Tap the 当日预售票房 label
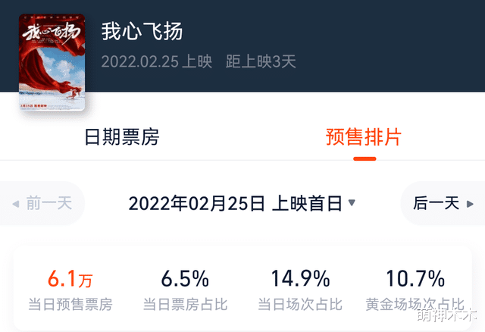485x332 pixels. click(70, 305)
